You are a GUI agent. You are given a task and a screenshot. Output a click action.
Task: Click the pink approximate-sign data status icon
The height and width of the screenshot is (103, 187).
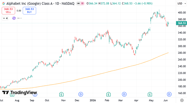pyautogui.click(x=82, y=3)
